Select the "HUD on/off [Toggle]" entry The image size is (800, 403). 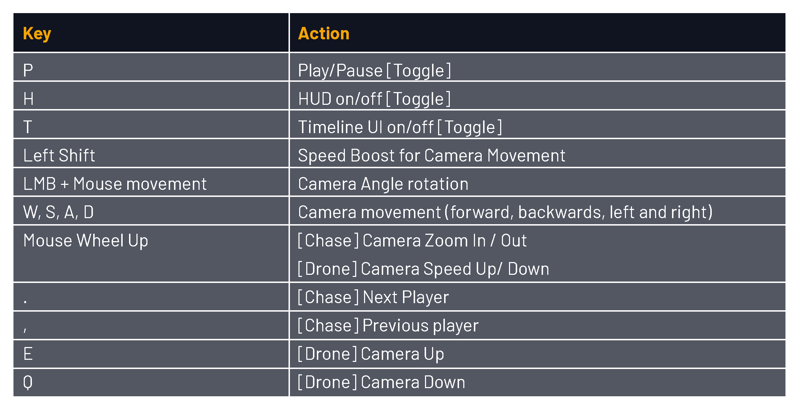[374, 99]
